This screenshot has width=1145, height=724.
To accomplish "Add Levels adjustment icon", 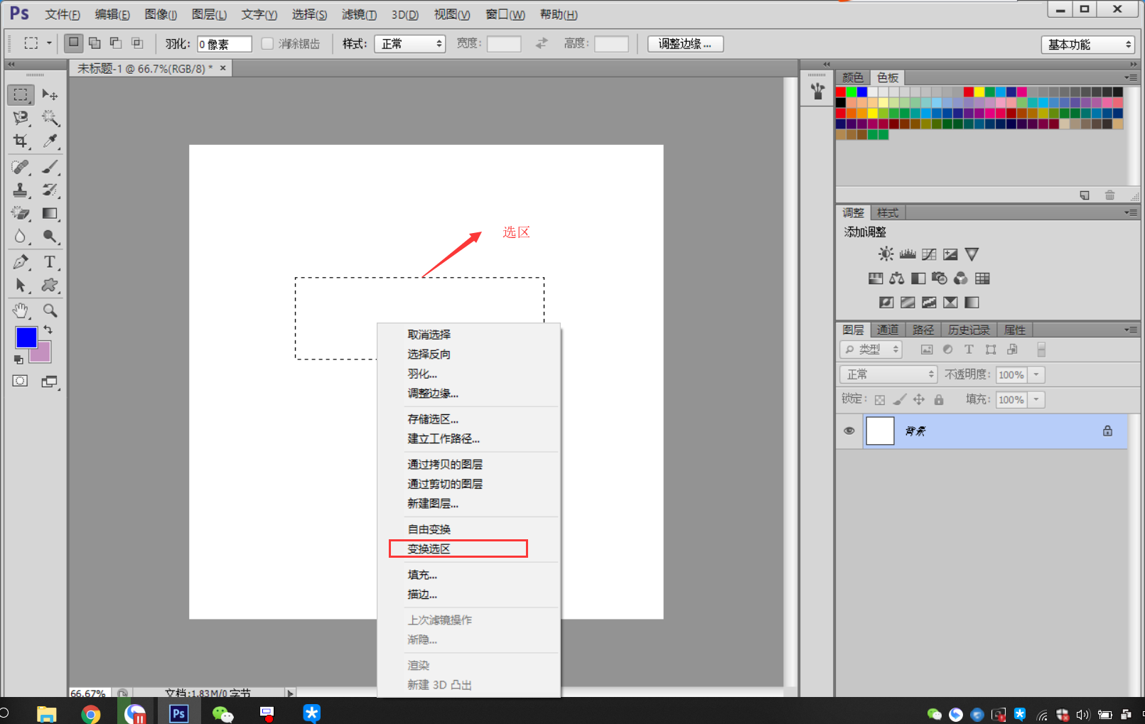I will click(x=908, y=254).
